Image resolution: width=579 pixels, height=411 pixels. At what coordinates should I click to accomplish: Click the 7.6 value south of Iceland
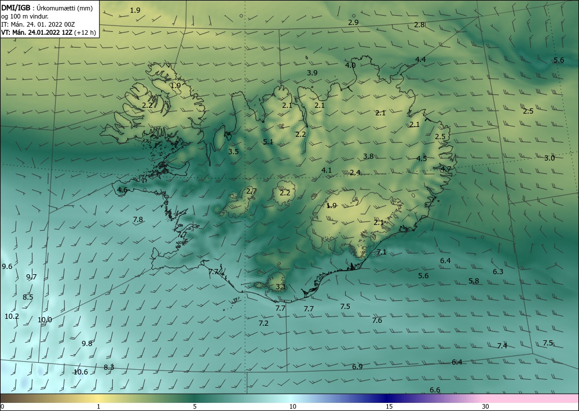[x=377, y=320]
